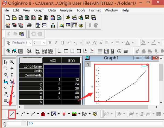Open the Window menu
The width and height of the screenshot is (164, 128).
coord(111,10)
